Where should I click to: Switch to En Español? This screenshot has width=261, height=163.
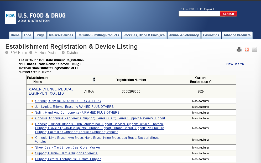[207, 9]
